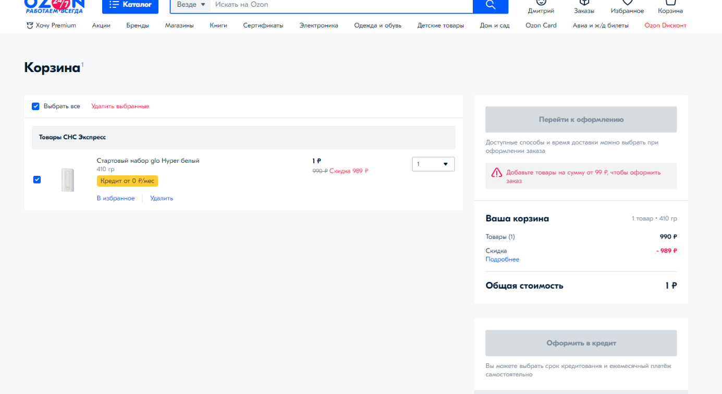The image size is (722, 394).
Task: Click the Общая стоимость label
Action: (x=524, y=286)
